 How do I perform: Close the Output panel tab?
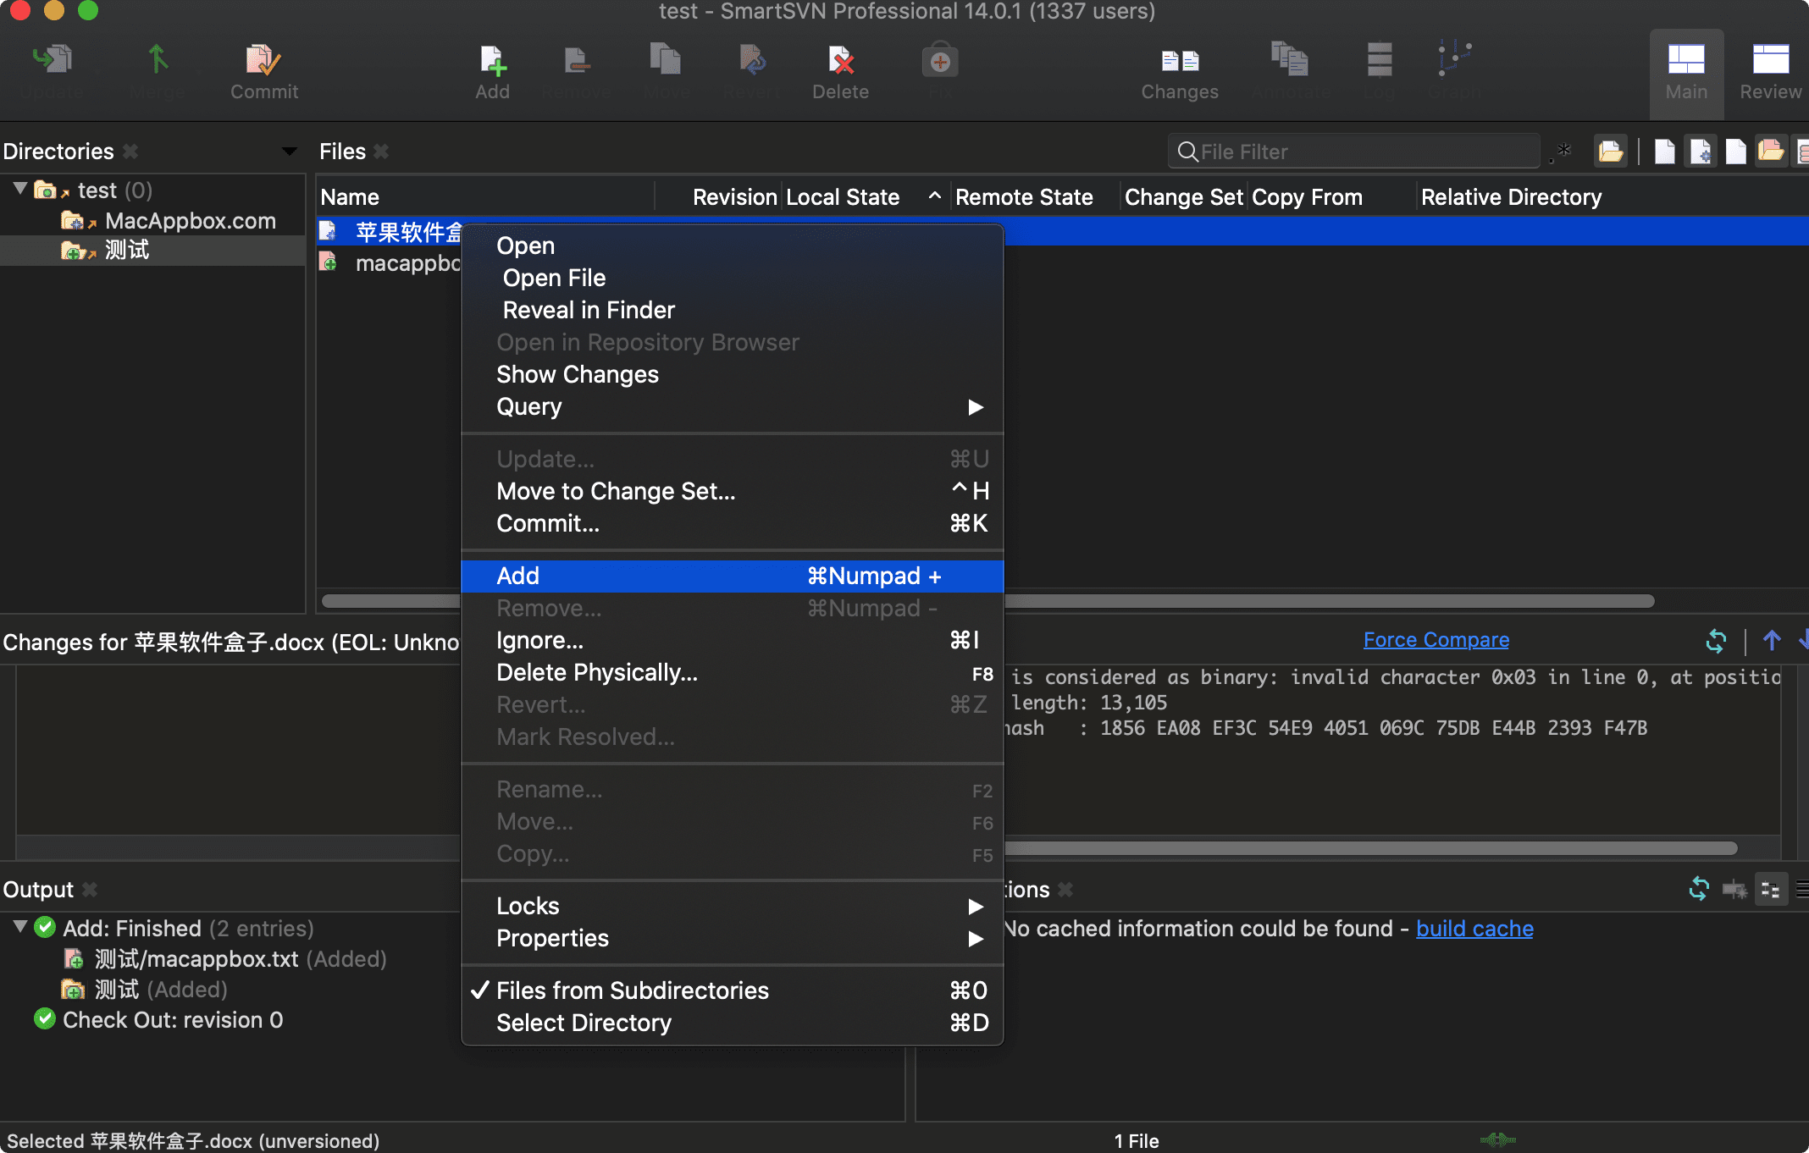click(x=90, y=890)
